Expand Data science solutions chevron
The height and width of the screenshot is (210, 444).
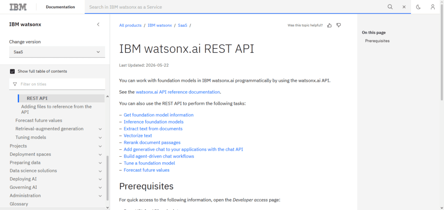pos(100,171)
